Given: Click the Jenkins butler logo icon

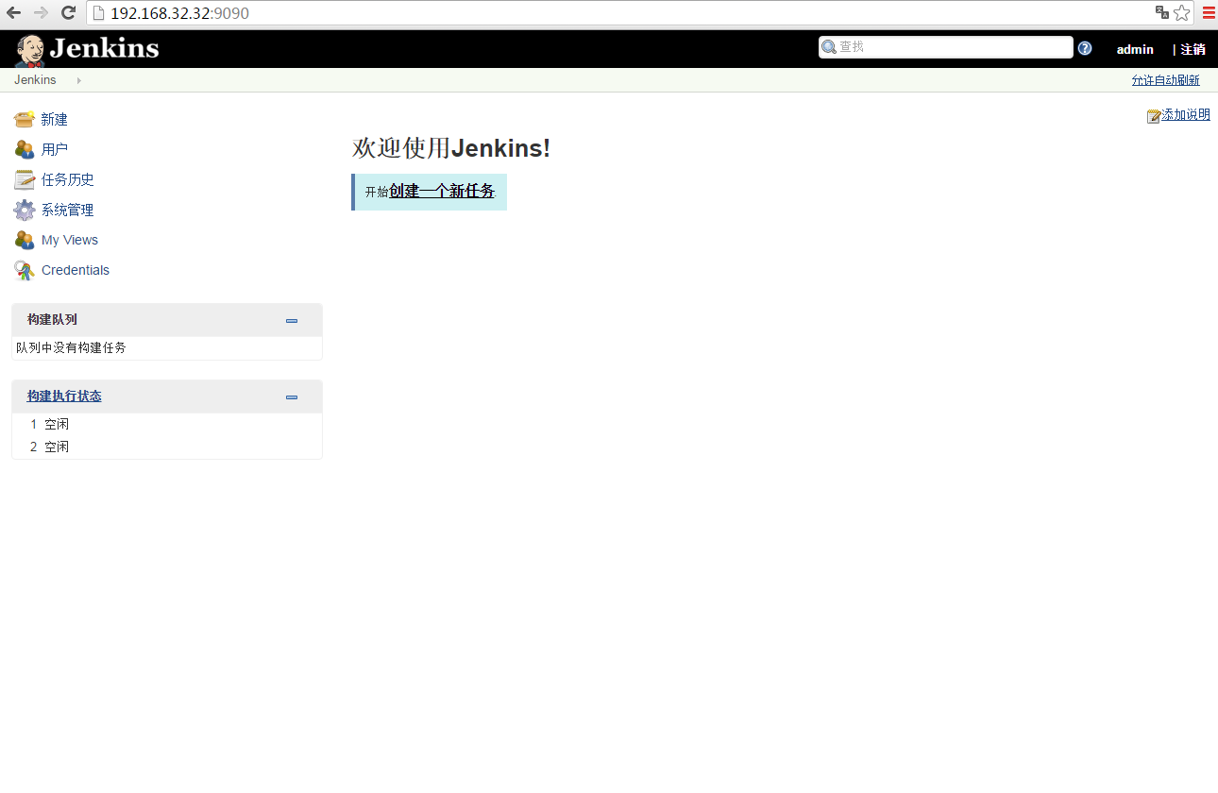Looking at the screenshot, I should click(x=30, y=50).
